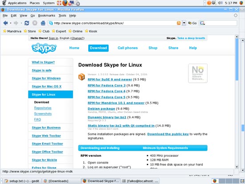Go to the Call phones tab
The width and height of the screenshot is (245, 184).
128,48
